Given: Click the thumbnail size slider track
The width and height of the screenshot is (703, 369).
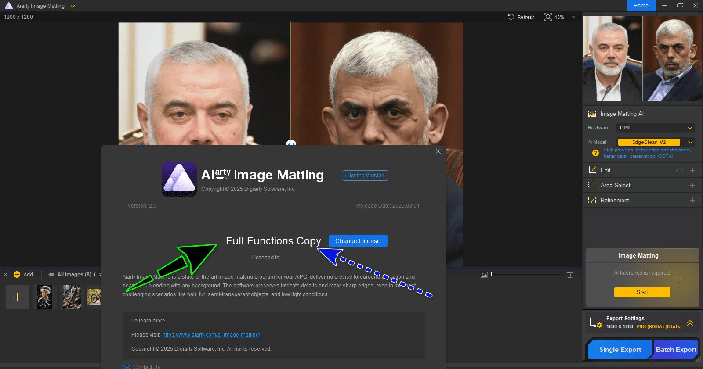Looking at the screenshot, I should (x=526, y=275).
